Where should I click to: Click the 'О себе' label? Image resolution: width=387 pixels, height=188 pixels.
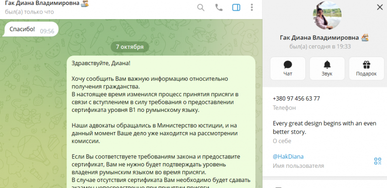click(282, 141)
